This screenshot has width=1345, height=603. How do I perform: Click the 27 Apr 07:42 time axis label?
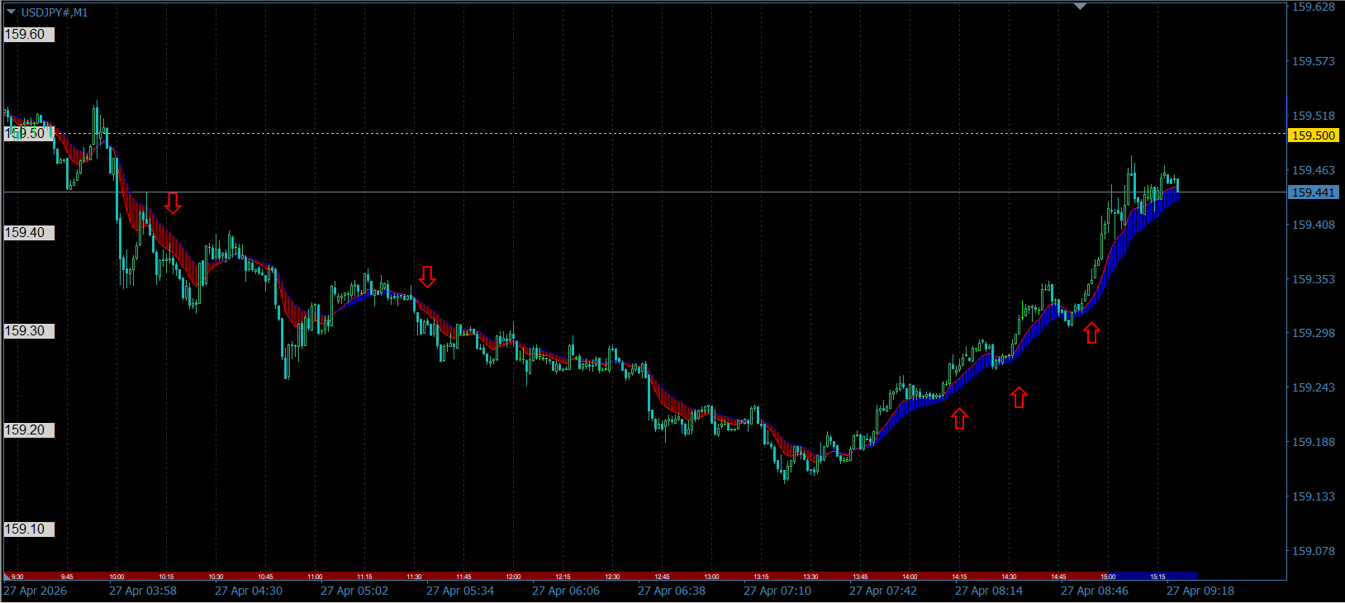click(x=883, y=591)
